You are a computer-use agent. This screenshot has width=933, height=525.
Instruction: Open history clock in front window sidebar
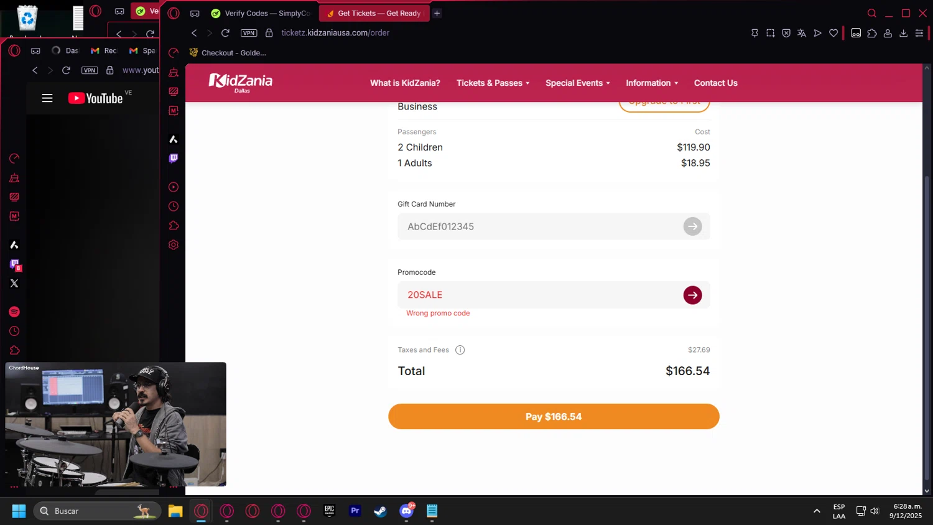(174, 206)
